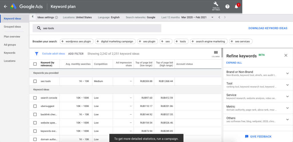Viewport: 293px width, 142px height.
Task: Sort by Top of page bid (low range)
Action: click(x=144, y=64)
